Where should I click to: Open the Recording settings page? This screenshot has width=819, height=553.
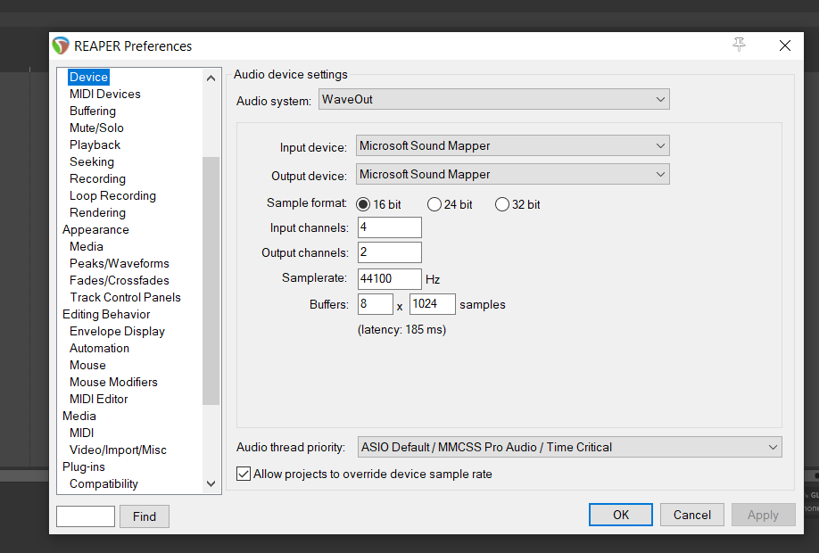[x=97, y=178]
